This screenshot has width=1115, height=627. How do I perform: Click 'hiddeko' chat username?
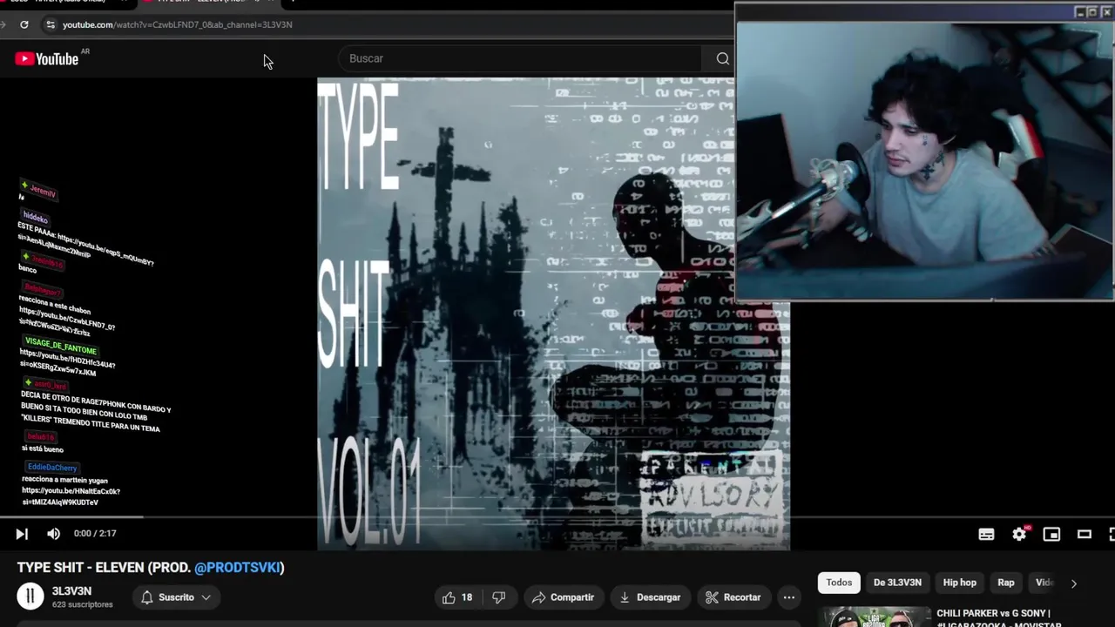click(x=36, y=217)
